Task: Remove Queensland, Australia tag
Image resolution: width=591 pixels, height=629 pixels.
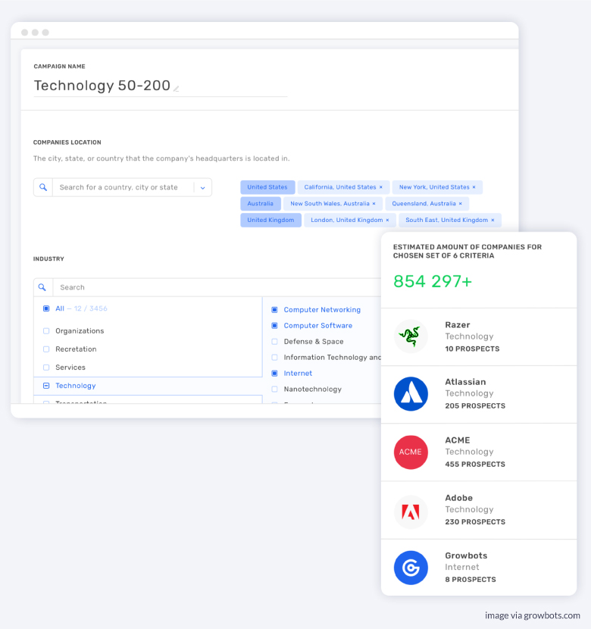Action: 460,204
